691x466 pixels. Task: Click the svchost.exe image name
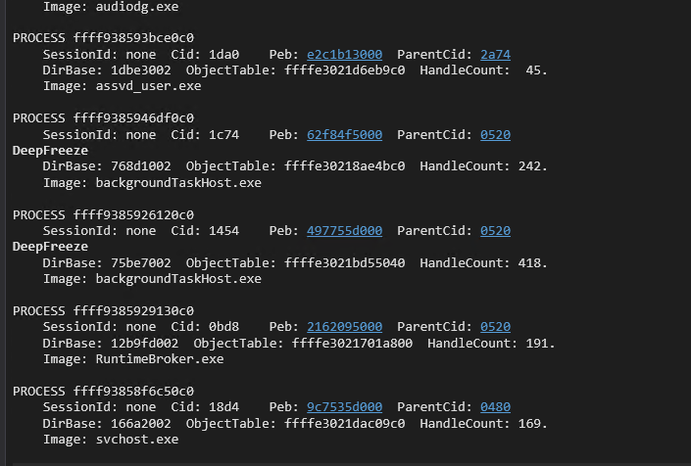pyautogui.click(x=137, y=439)
